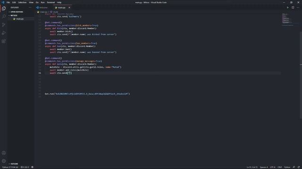The image size is (302, 169).
Task: Run Python file with play icon
Action: coord(288,8)
